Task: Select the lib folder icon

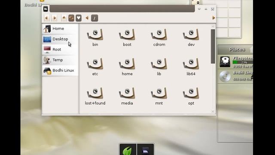Action: [x=159, y=64]
